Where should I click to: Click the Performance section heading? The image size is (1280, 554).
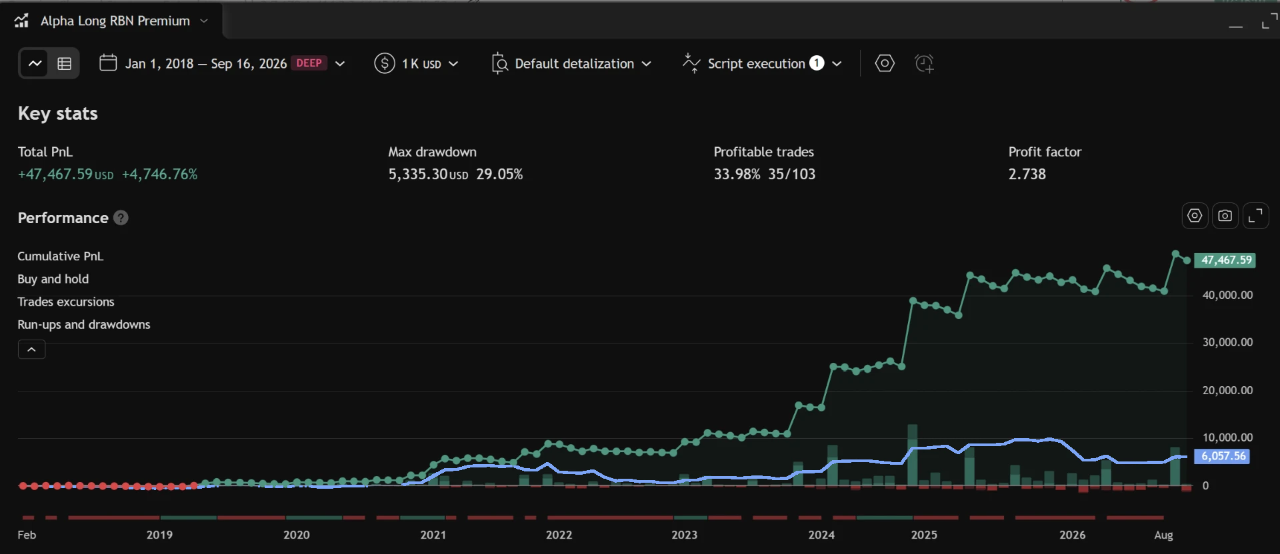point(63,218)
